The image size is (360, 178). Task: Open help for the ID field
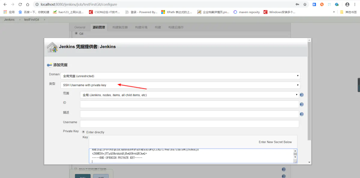point(302,104)
